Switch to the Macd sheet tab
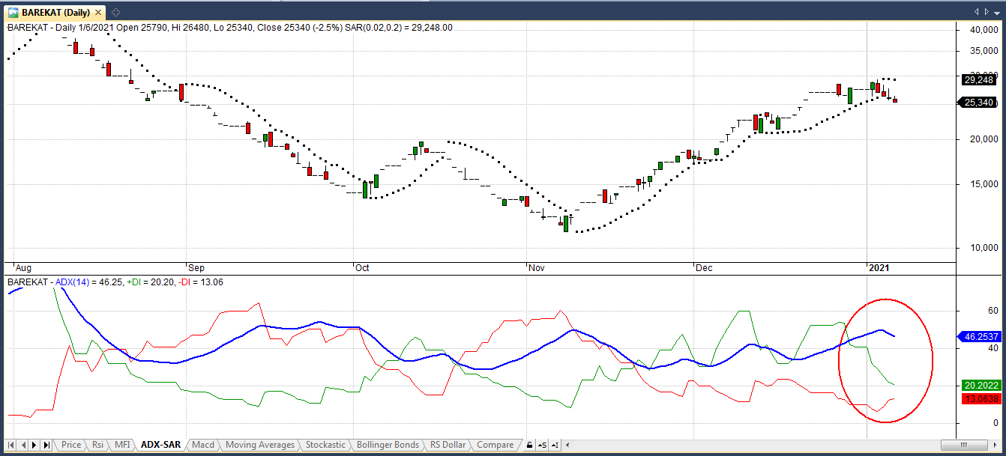This screenshot has height=456, width=1006. 202,445
